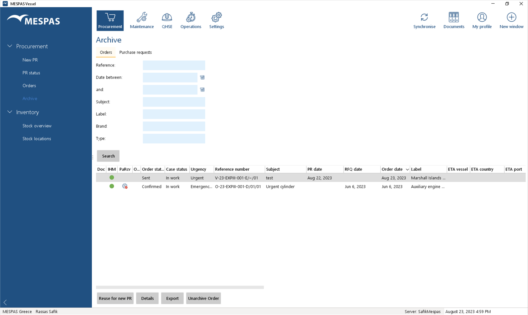
Task: Toggle sort arrow on Order date column
Action: [407, 170]
